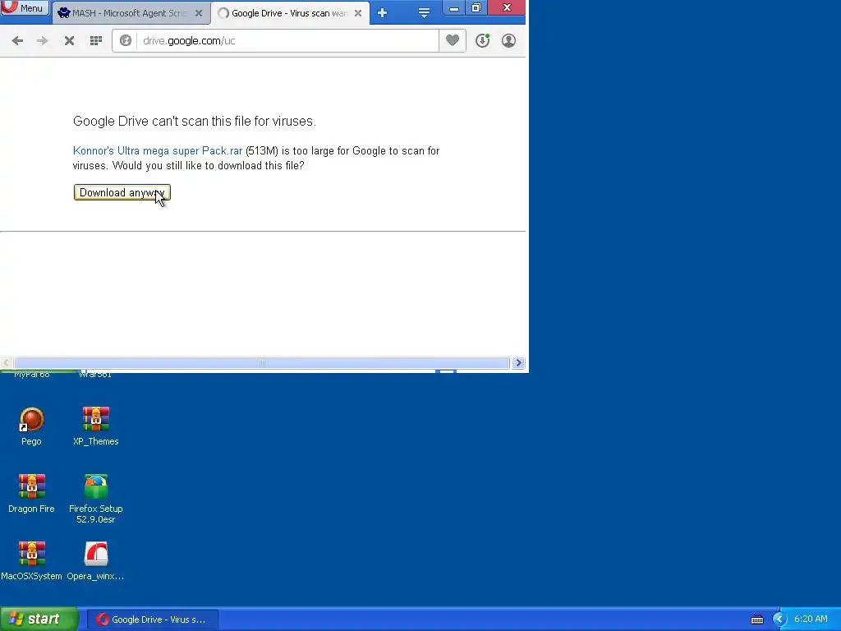Open the Opera Menu button

pos(25,7)
